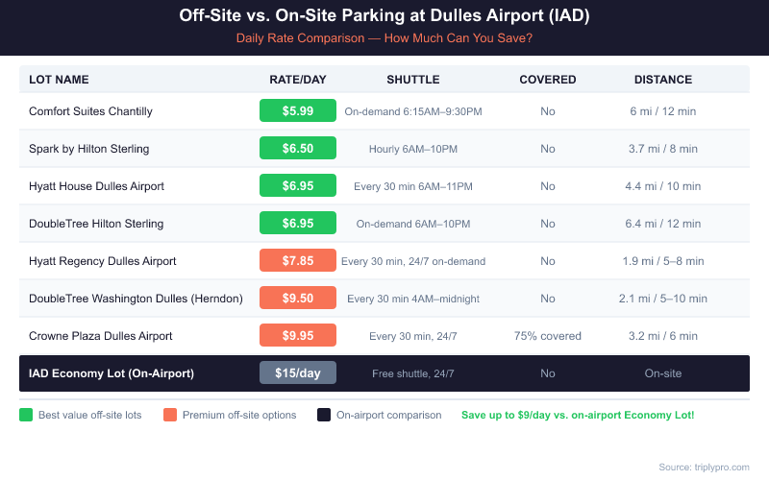This screenshot has height=480, width=769.
Task: Select the Comfort Suites Chantilly lot name
Action: point(90,111)
